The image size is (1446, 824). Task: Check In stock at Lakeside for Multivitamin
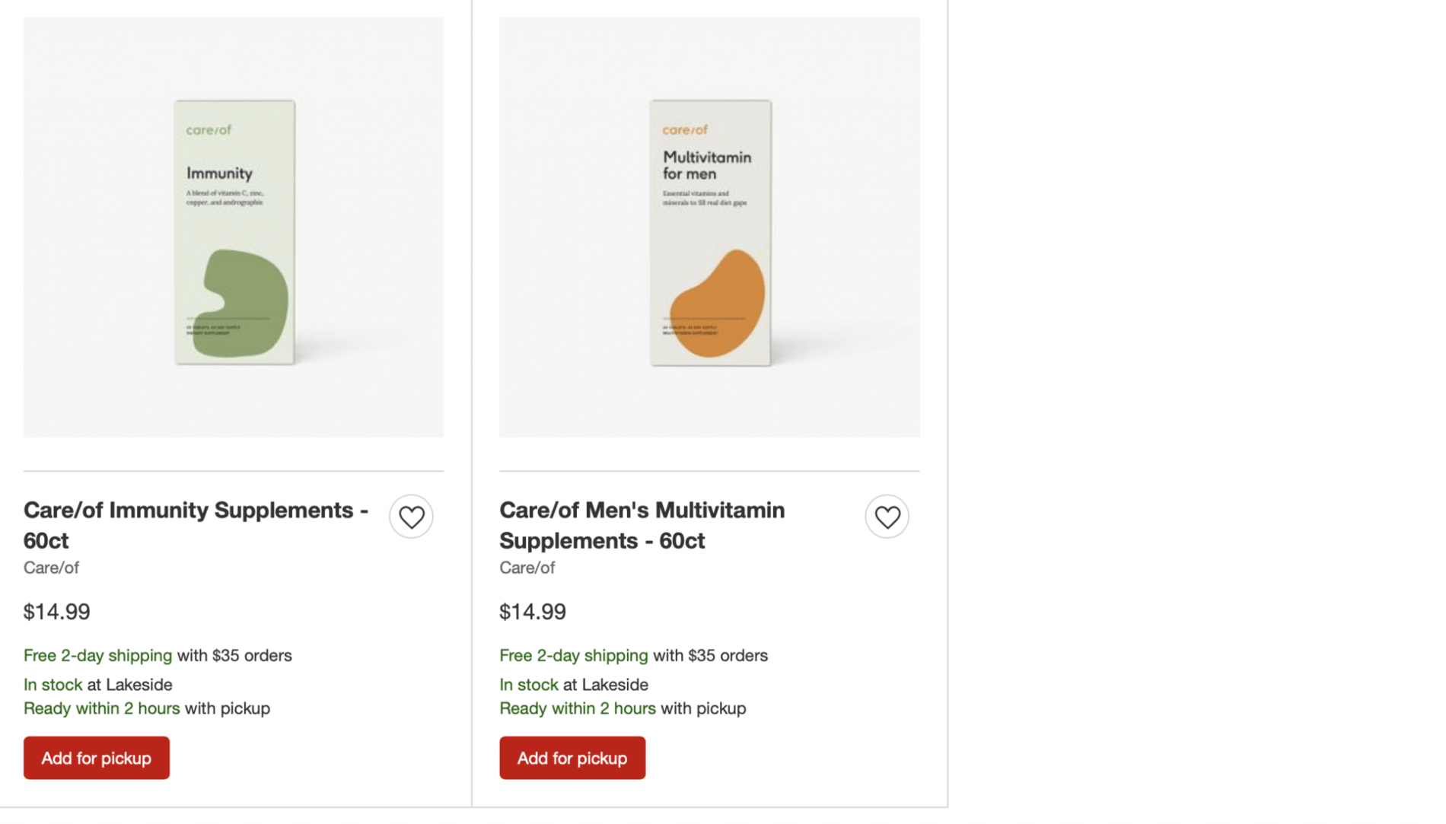point(528,684)
